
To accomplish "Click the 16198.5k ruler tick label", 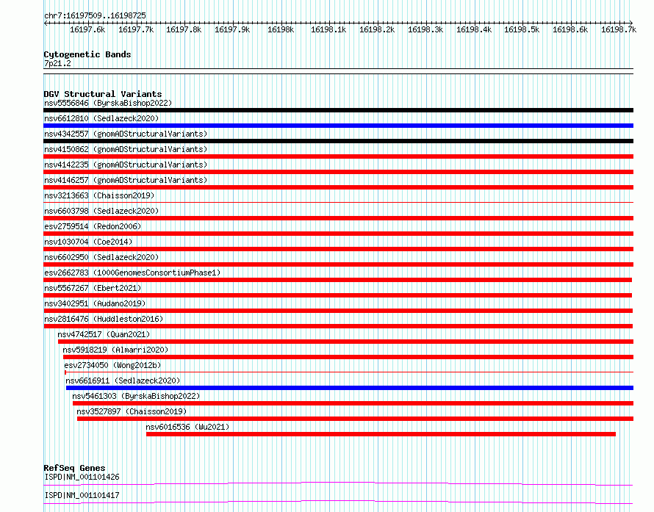I will (x=522, y=29).
